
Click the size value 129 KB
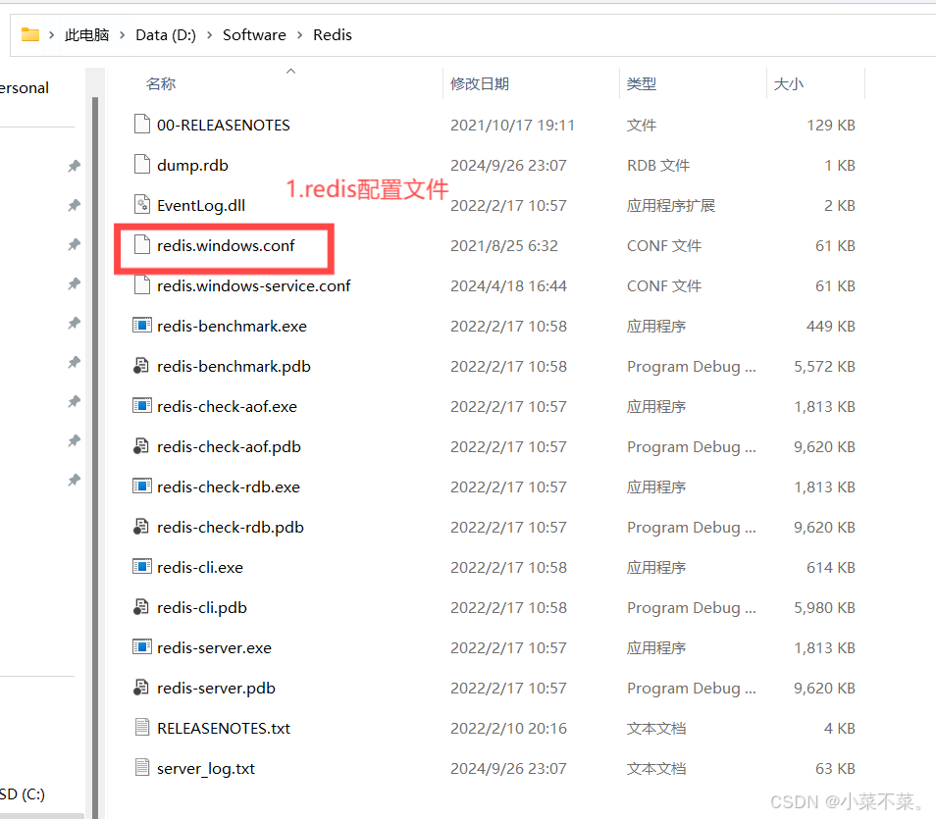click(x=831, y=126)
